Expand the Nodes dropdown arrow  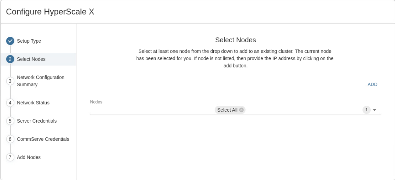tap(375, 110)
